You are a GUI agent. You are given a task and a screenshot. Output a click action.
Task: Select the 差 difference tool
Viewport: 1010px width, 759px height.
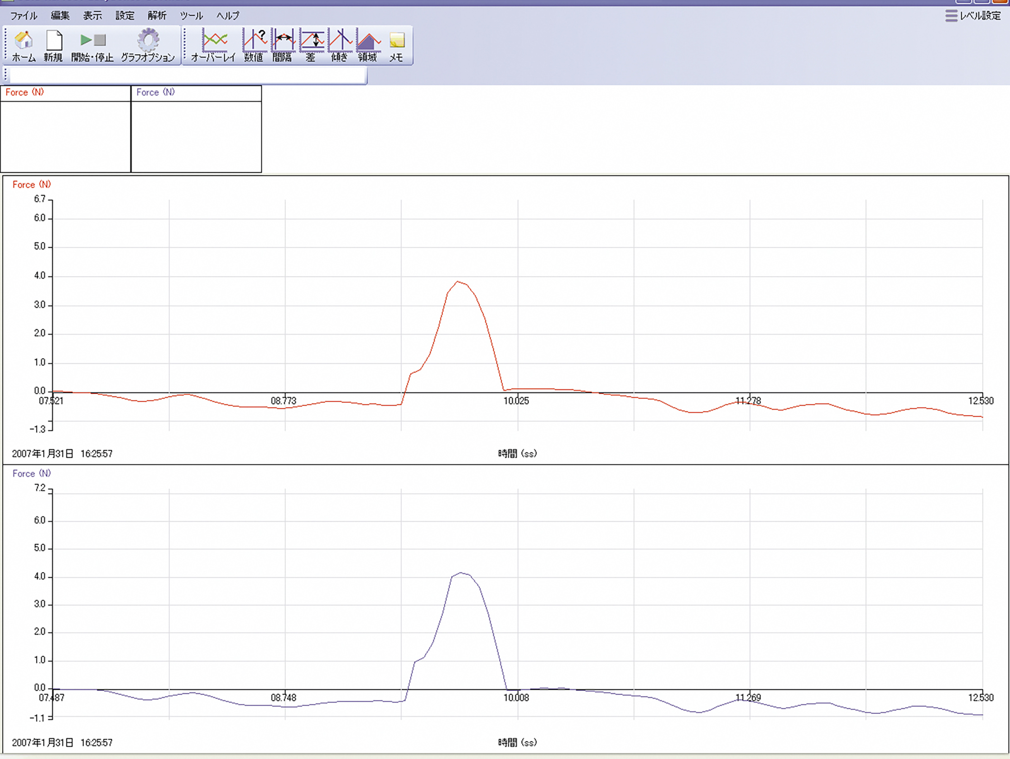pos(312,46)
